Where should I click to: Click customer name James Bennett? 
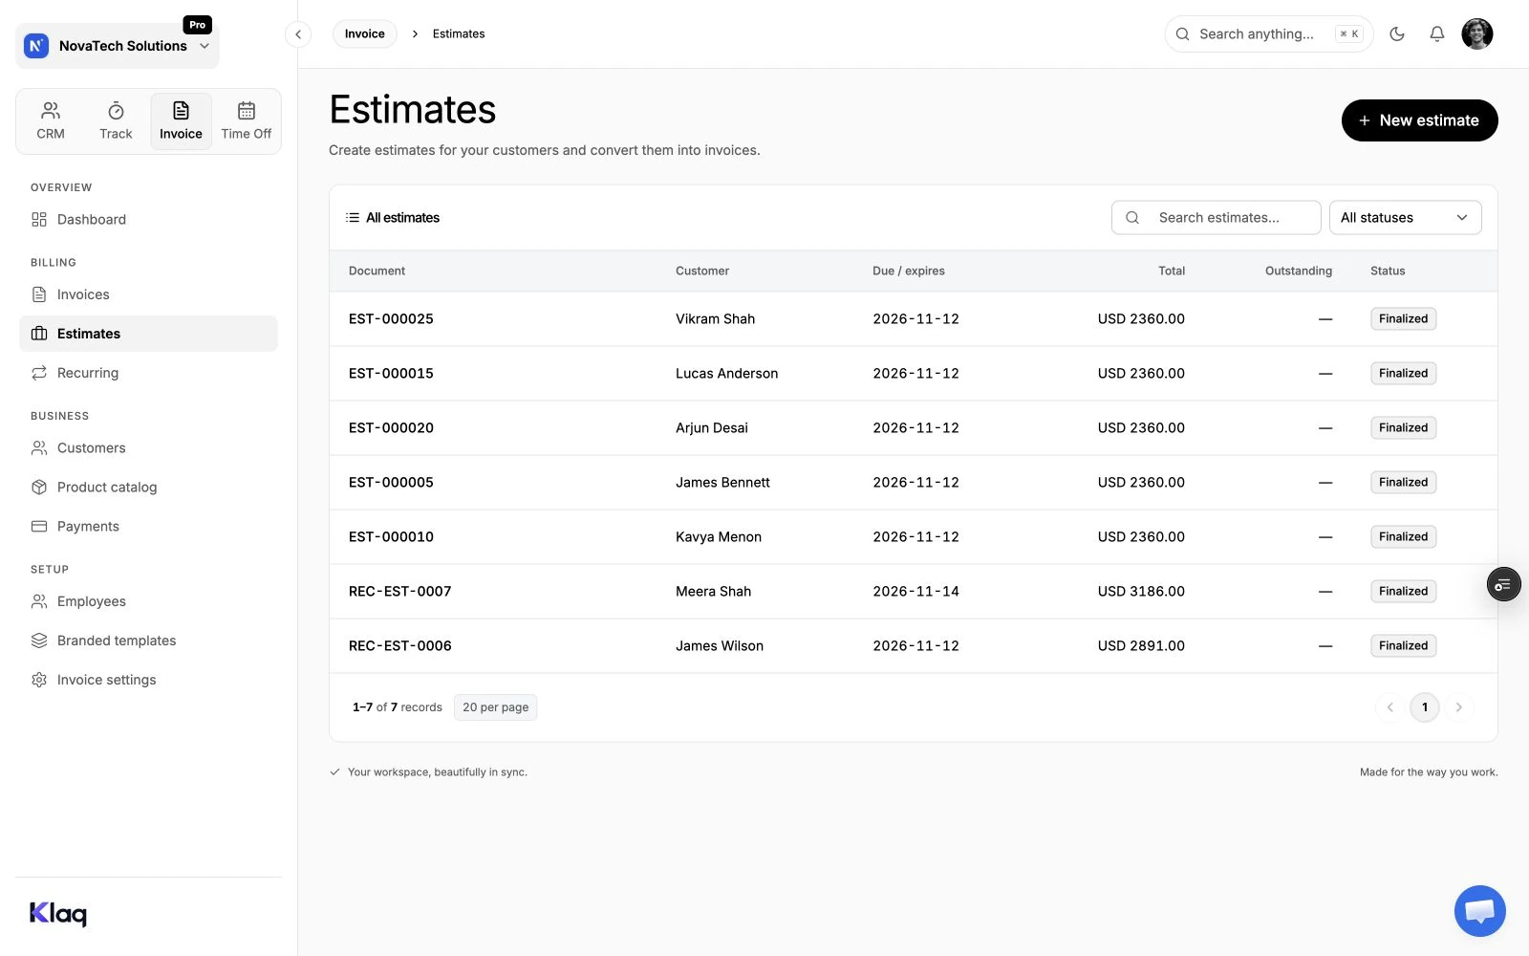click(722, 483)
